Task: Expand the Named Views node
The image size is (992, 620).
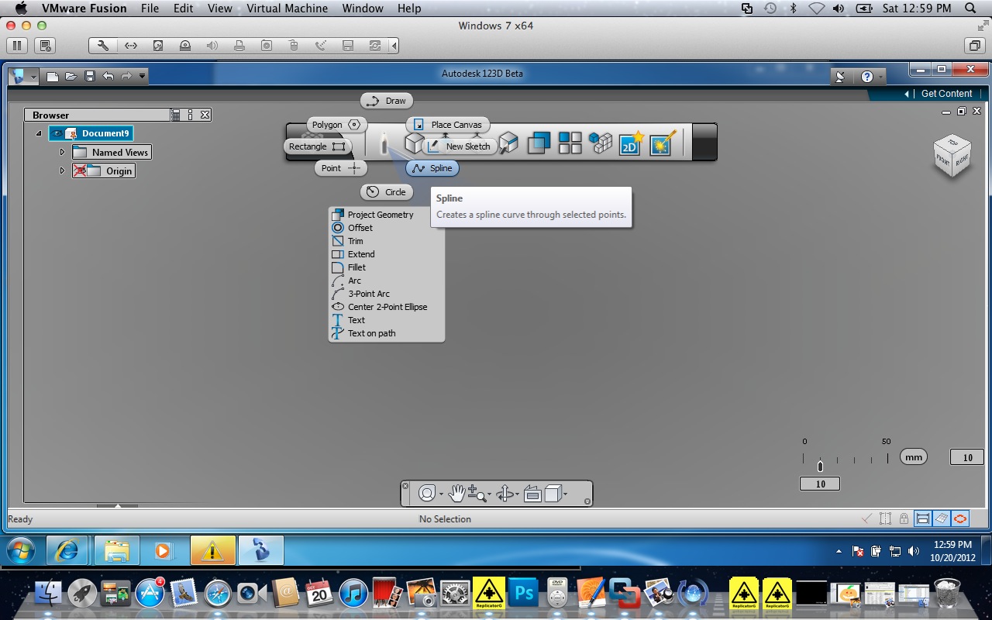Action: pyautogui.click(x=63, y=152)
